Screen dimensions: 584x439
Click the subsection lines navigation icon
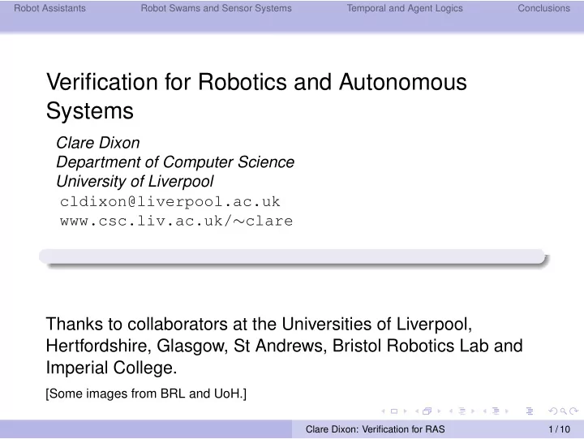[x=462, y=411]
